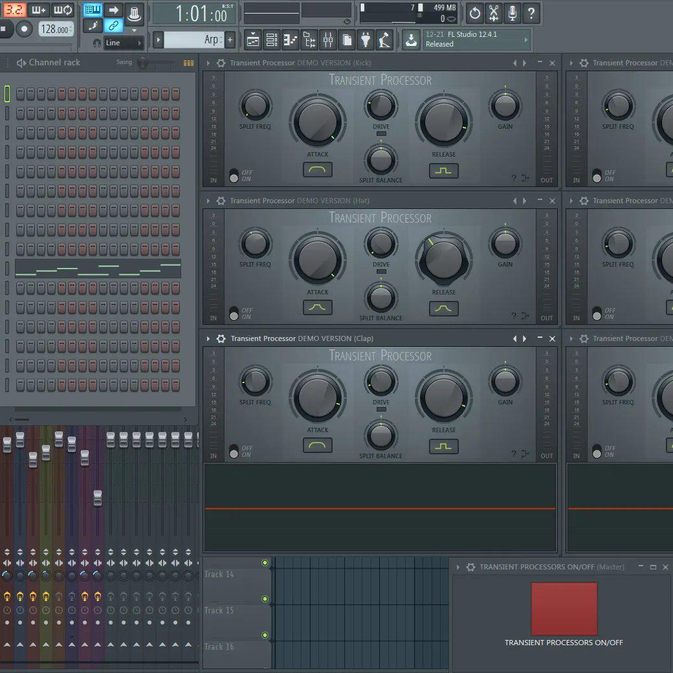
Task: Click the Hat processor ATTACK shape button
Action: pyautogui.click(x=318, y=308)
